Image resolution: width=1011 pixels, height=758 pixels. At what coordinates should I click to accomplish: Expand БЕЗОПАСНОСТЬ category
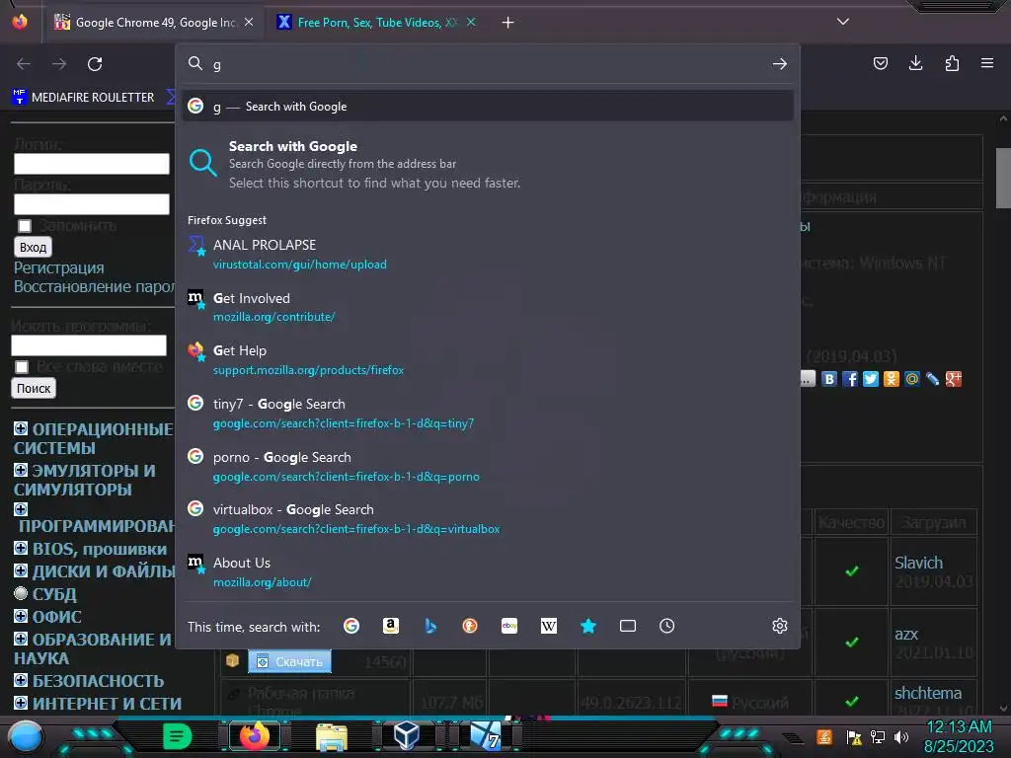click(x=21, y=680)
